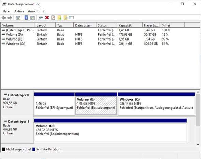This screenshot has height=159, width=201.
Task: Toggle the action pane toolbar icon
Action: coord(32,18)
